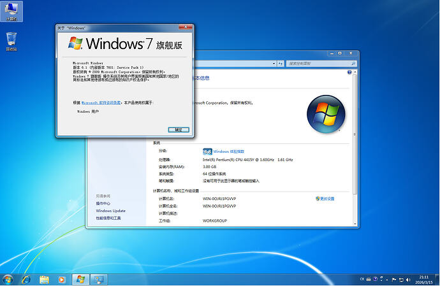
Task: Click the Windows Experience Index score badge
Action: [x=207, y=152]
